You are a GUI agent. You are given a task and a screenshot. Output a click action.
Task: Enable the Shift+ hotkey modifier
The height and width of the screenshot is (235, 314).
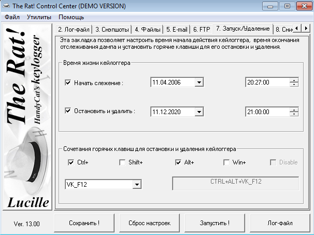coord(122,162)
